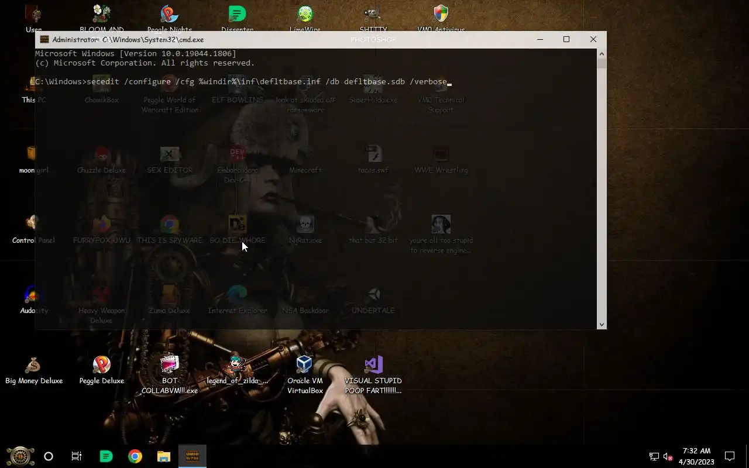Select the moon girl desktop icon
This screenshot has height=468, width=749.
coord(33,160)
